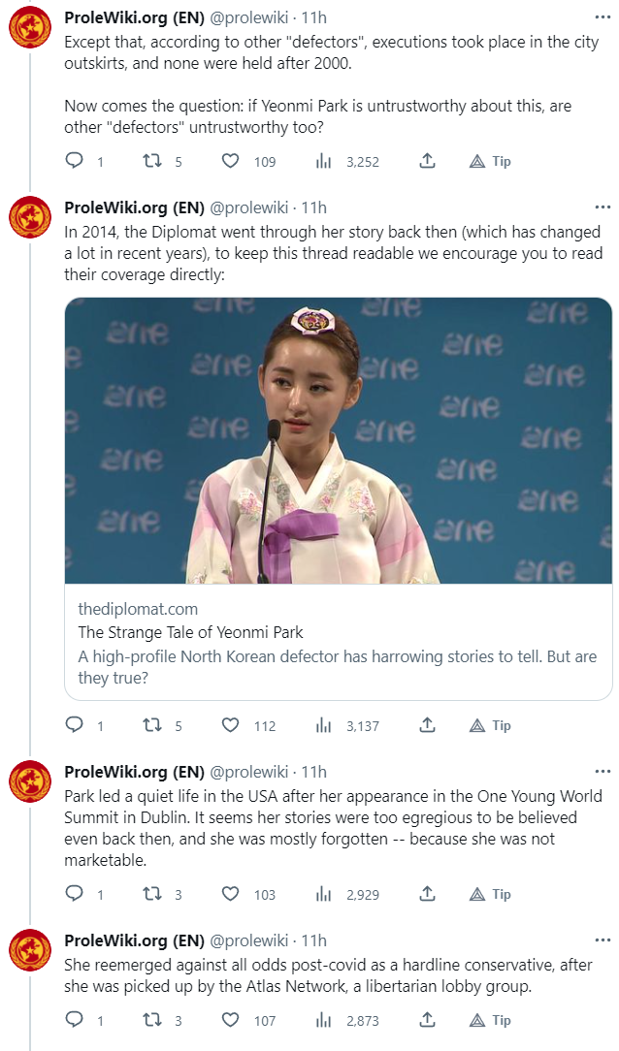
Task: Open the more options menu on the first tweet
Action: pos(603,18)
